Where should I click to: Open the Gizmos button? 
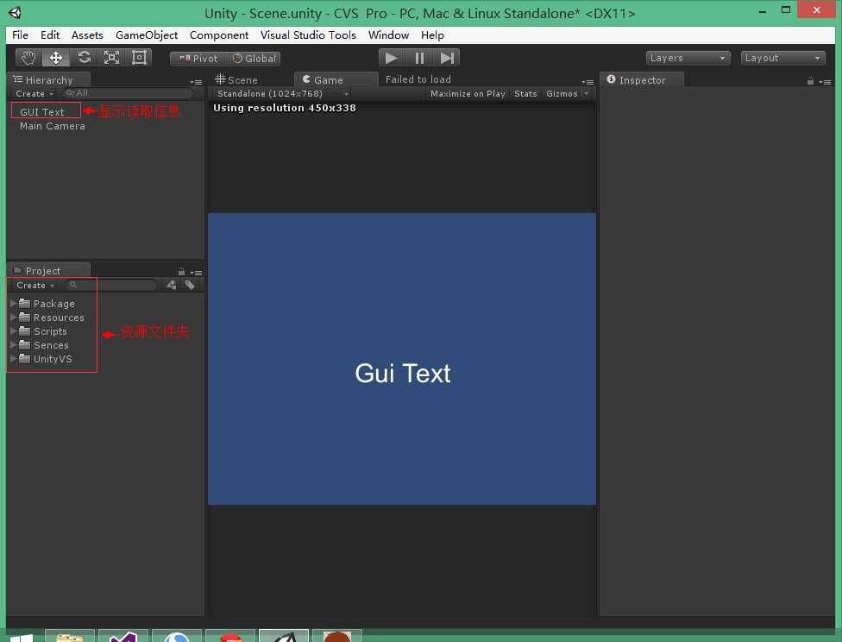562,93
